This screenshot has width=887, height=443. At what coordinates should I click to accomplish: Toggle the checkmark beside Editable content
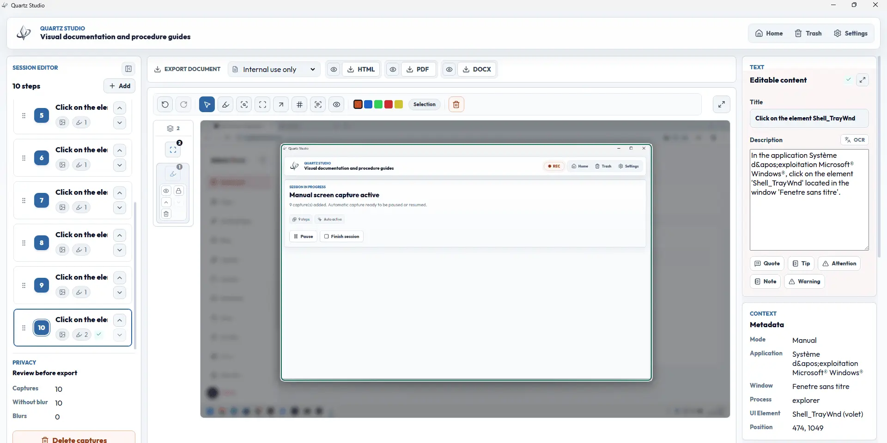[x=849, y=79]
